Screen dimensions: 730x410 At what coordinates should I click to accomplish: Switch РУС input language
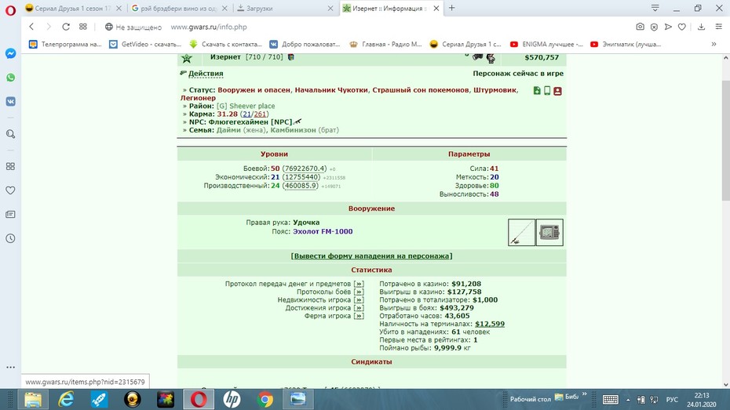point(672,400)
